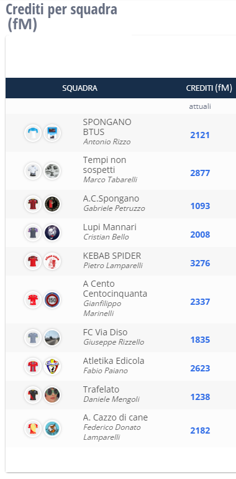Screen dimensions: 236x479
Task: Click the Trafelato sunglasses avatar
Action: (x=52, y=395)
